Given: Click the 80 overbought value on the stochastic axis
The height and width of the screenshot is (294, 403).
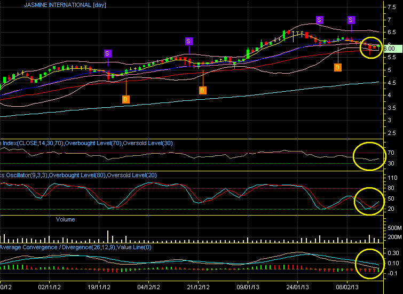Looking at the screenshot, I should [x=391, y=188].
